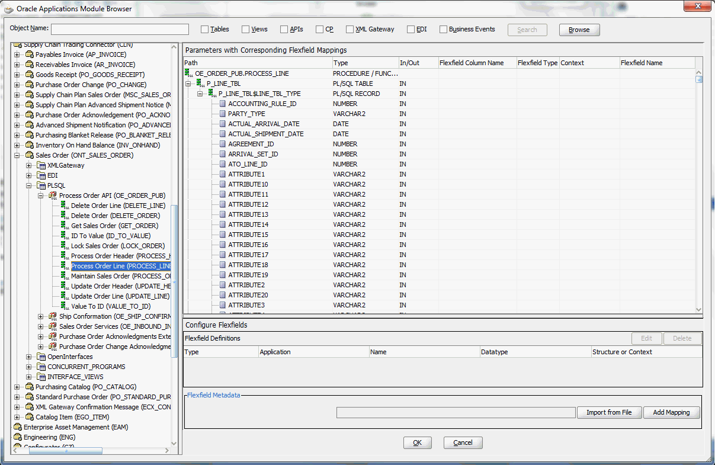The width and height of the screenshot is (715, 465).
Task: Click the OE_ORDER_PUB.PROCESS_LINE root icon
Action: 188,73
